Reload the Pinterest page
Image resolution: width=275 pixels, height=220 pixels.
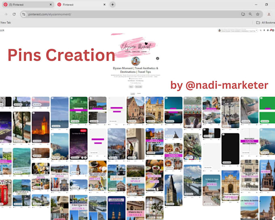pos(14,15)
